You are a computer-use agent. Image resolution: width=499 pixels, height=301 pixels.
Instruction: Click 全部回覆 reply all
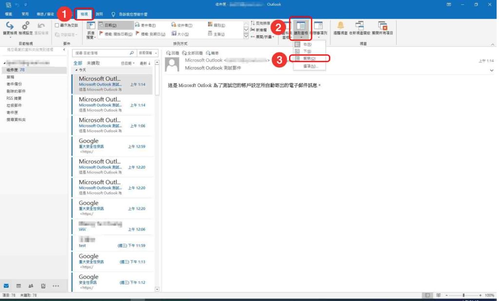click(x=192, y=53)
